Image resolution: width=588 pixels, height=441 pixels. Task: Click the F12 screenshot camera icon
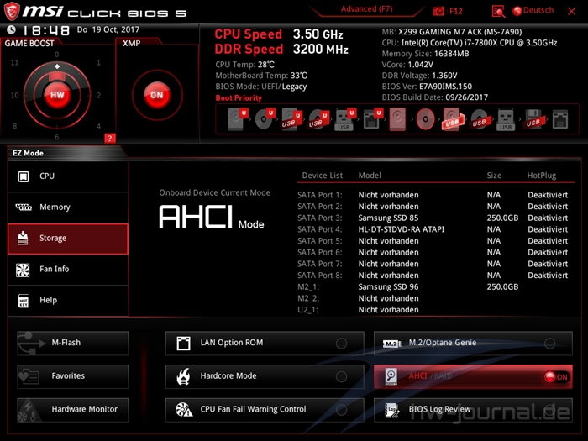pos(438,11)
